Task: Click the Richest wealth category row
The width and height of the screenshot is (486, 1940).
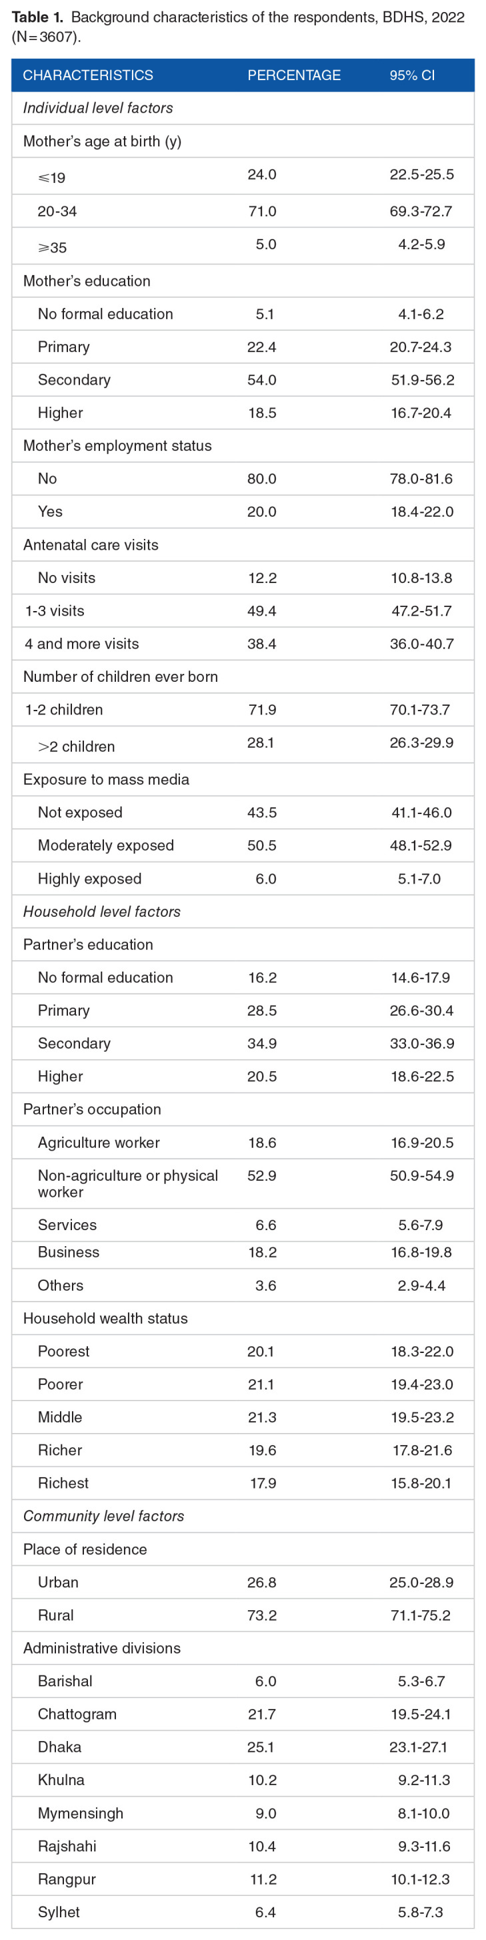Action: click(63, 1483)
